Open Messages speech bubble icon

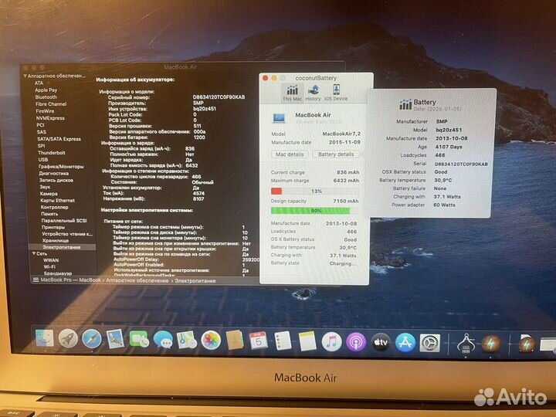(163, 340)
